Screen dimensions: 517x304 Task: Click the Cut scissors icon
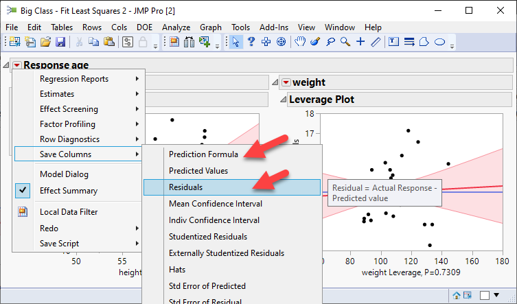79,42
